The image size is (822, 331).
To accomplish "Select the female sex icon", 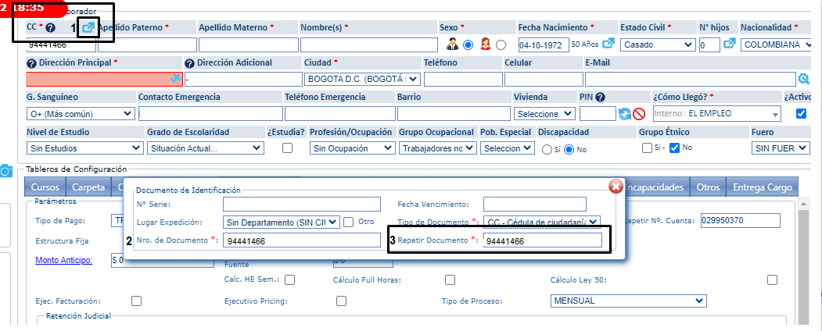I will (485, 44).
